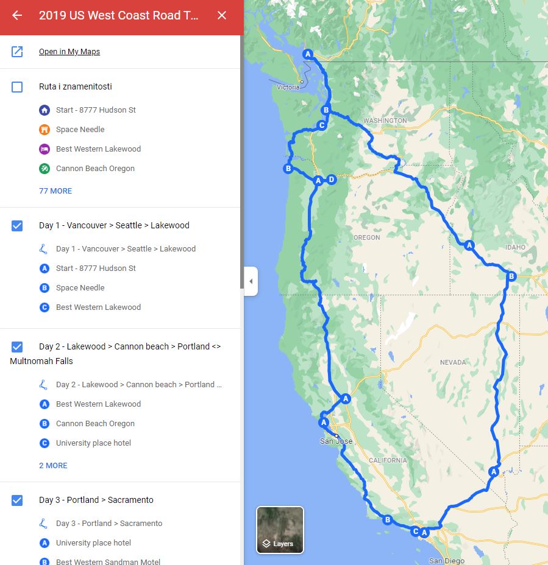Click the back arrow in red header

(17, 15)
